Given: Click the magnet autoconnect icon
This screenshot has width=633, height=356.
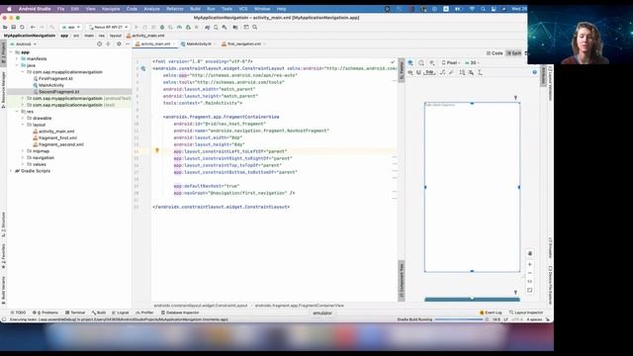Looking at the screenshot, I should coord(418,72).
